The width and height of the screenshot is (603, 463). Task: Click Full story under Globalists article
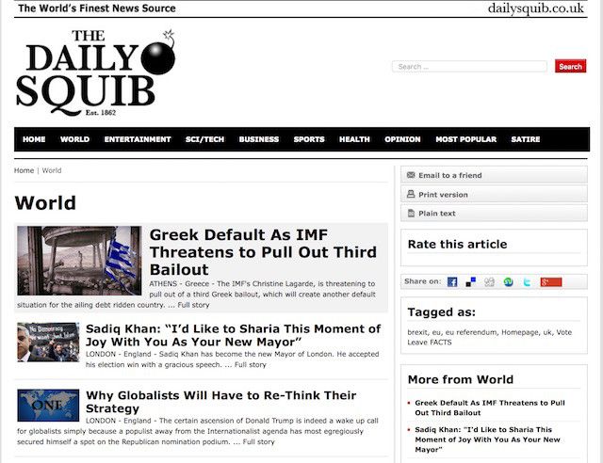tap(259, 442)
